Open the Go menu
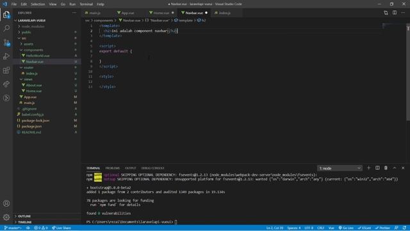 tap(63, 4)
